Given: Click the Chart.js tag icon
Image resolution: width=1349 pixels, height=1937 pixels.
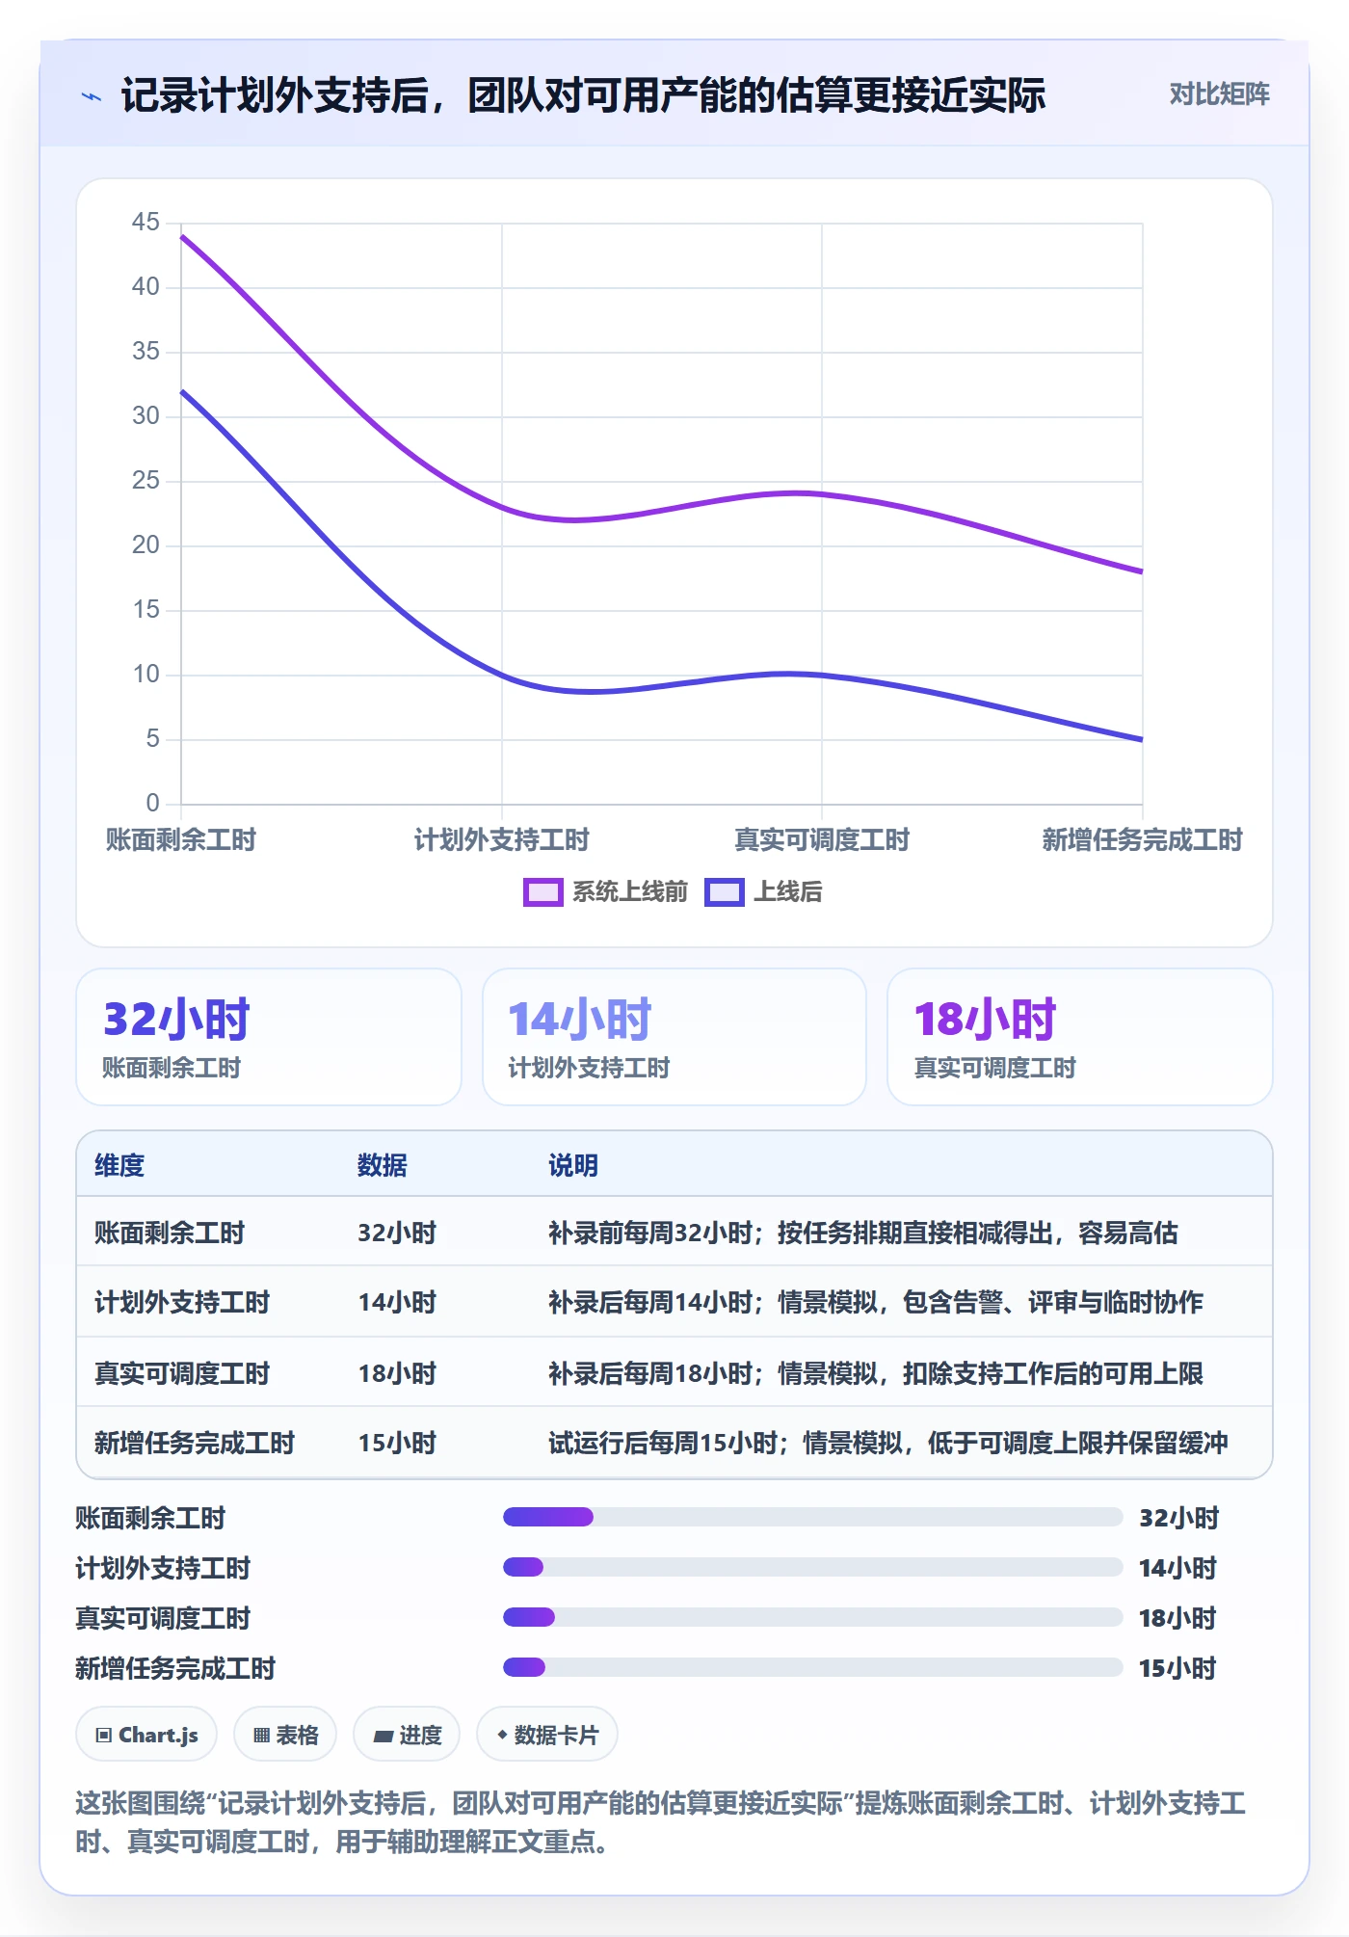Looking at the screenshot, I should pos(104,1736).
